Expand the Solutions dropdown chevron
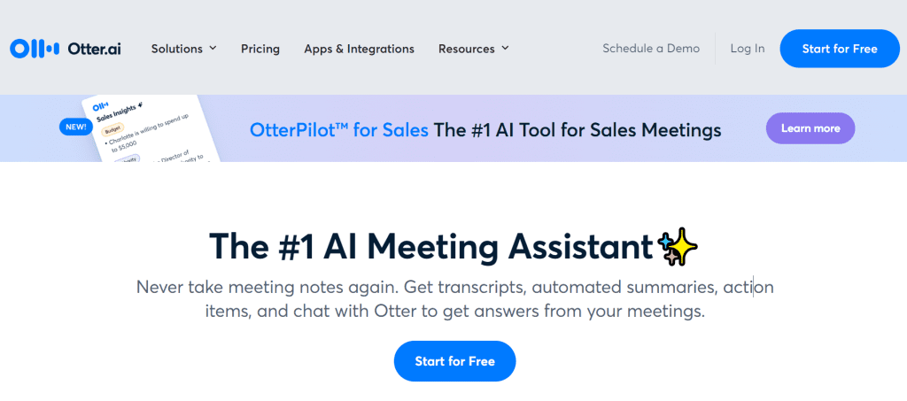 click(x=213, y=48)
